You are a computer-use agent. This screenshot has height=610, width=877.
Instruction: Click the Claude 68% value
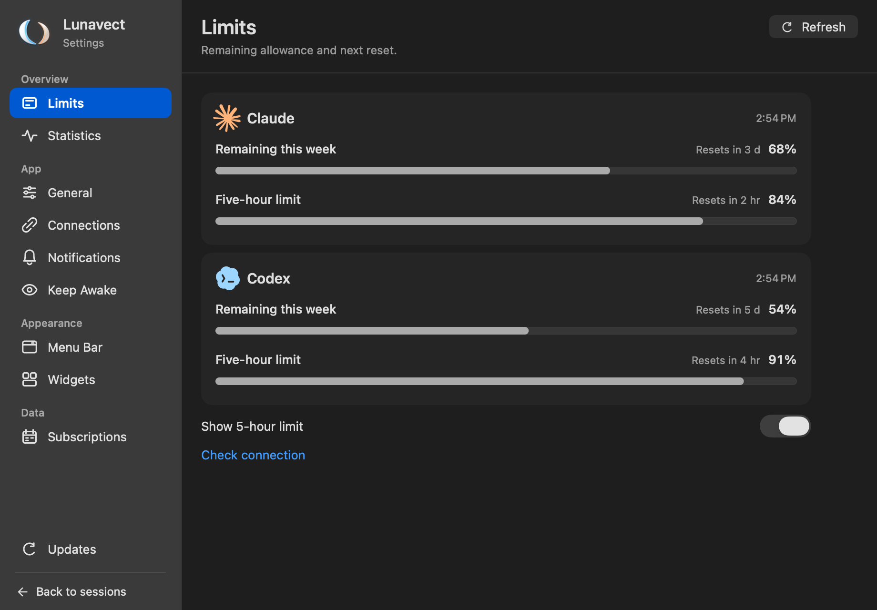coord(782,149)
